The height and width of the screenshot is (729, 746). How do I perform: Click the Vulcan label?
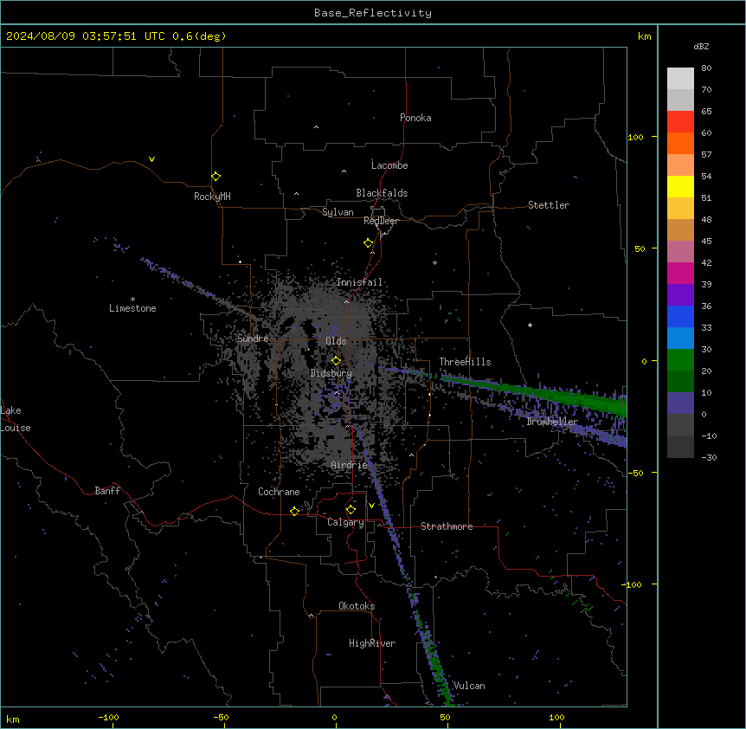pos(469,686)
